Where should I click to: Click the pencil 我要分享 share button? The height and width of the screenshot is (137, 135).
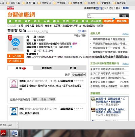[x=16, y=61]
